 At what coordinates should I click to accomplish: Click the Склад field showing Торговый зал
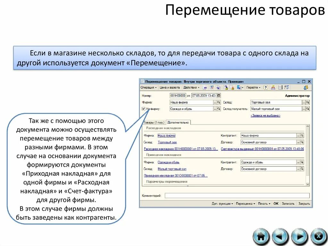276,102
